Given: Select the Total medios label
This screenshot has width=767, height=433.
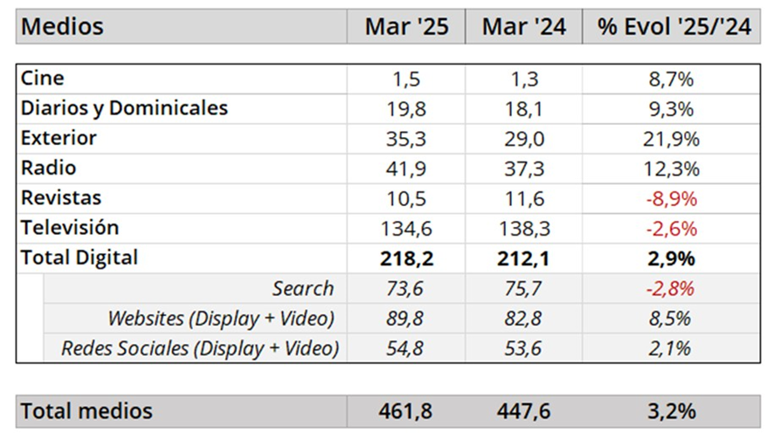Looking at the screenshot, I should tap(86, 410).
